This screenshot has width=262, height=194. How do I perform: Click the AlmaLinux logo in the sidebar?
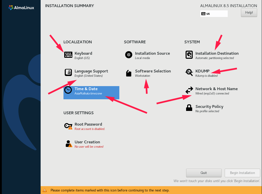[x=21, y=8]
